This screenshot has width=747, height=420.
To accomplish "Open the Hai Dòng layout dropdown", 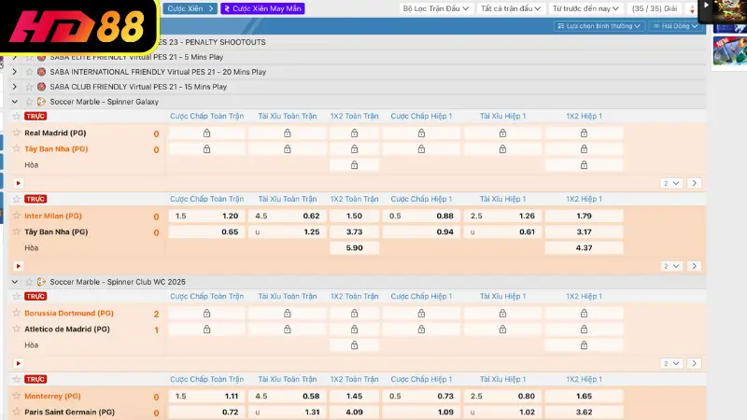I will click(675, 26).
